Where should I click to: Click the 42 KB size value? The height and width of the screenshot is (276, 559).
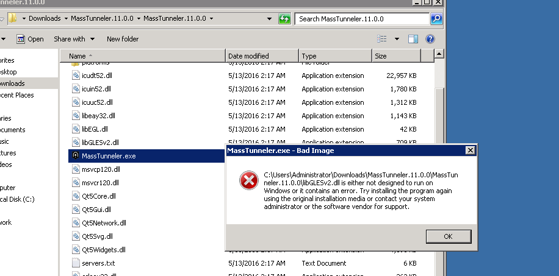[407, 129]
